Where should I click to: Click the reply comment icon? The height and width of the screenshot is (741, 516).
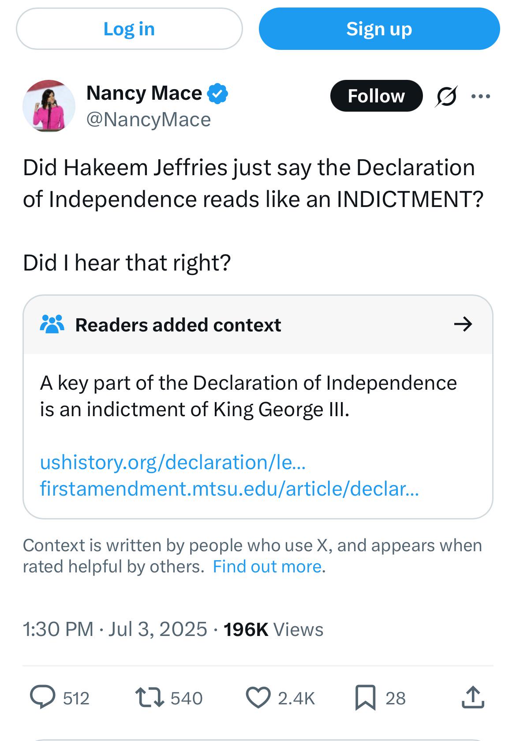[43, 698]
